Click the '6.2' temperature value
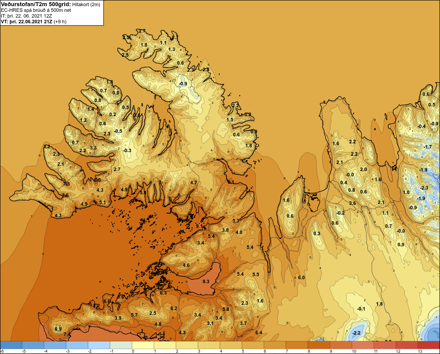Screen dimensions: 440x354 click(174, 308)
